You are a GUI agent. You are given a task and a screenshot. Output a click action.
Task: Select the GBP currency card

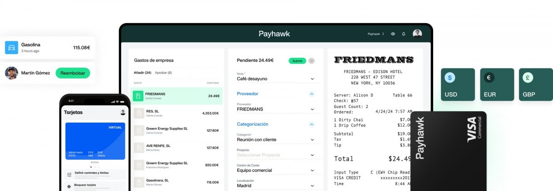536,84
